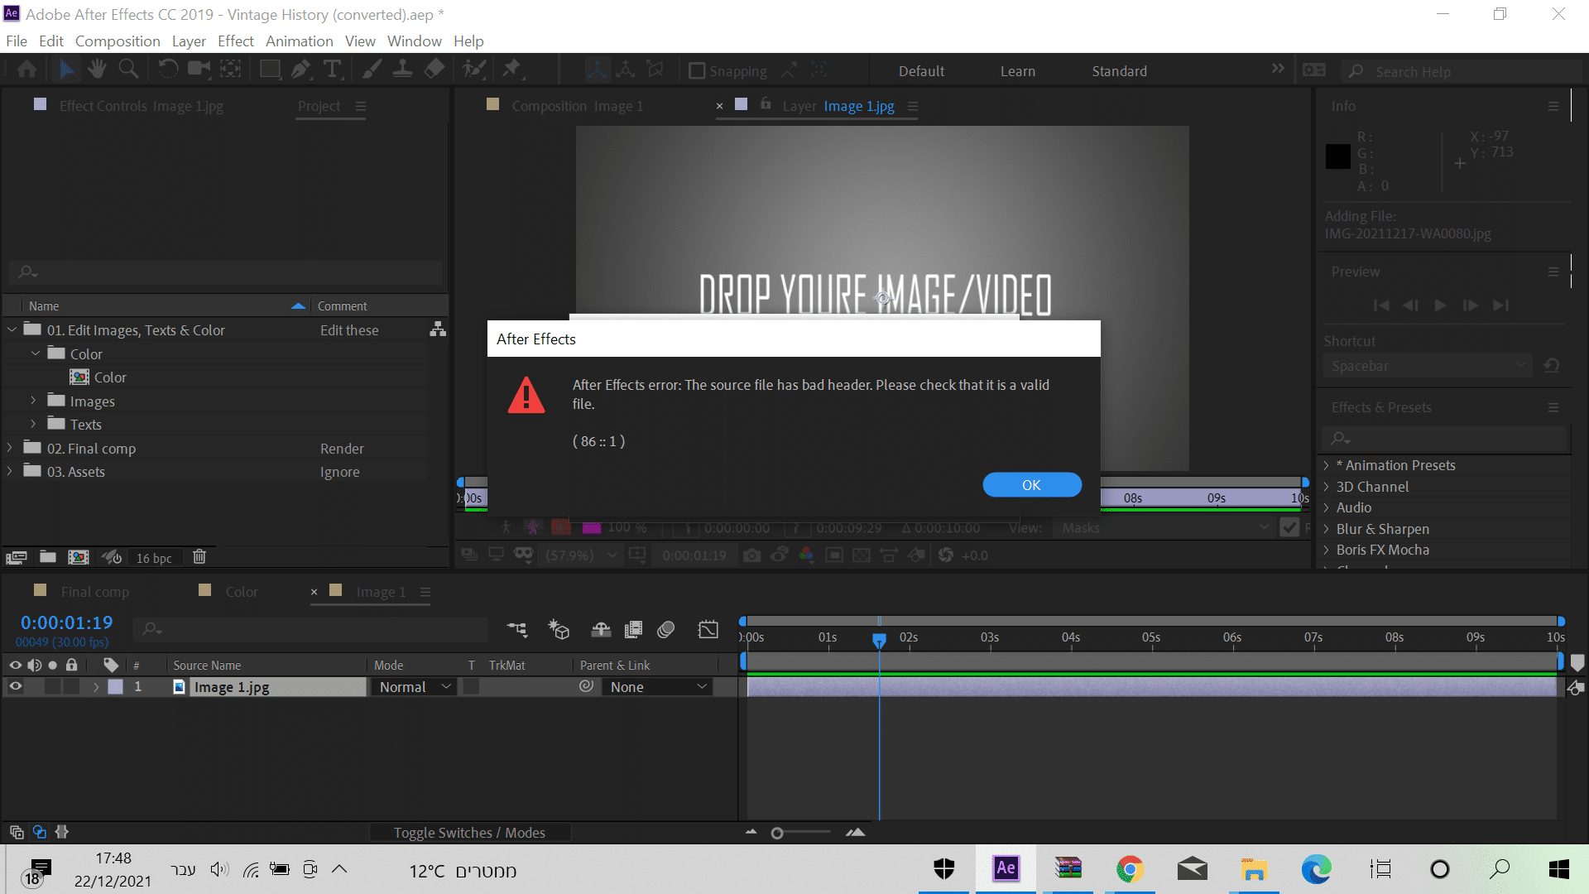The height and width of the screenshot is (894, 1589).
Task: Open the Normal blending mode dropdown
Action: click(415, 687)
